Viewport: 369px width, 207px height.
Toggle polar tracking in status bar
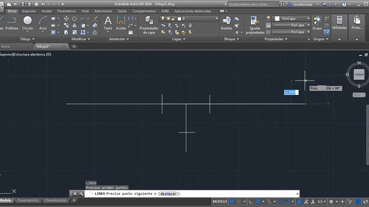click(x=258, y=201)
